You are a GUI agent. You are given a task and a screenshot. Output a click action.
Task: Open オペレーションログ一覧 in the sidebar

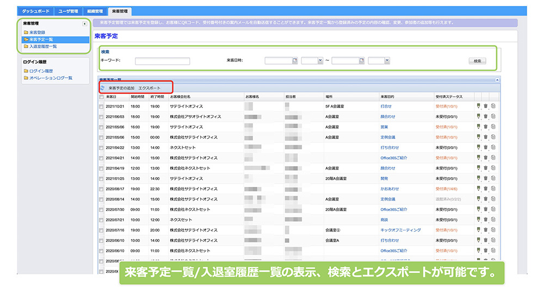(51, 78)
